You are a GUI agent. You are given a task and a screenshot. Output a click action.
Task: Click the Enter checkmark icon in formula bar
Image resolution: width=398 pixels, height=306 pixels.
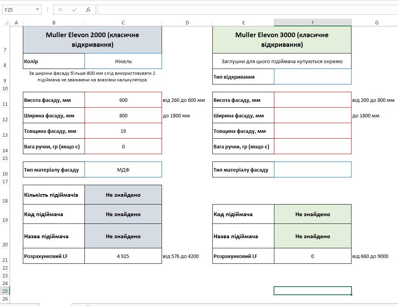point(74,10)
